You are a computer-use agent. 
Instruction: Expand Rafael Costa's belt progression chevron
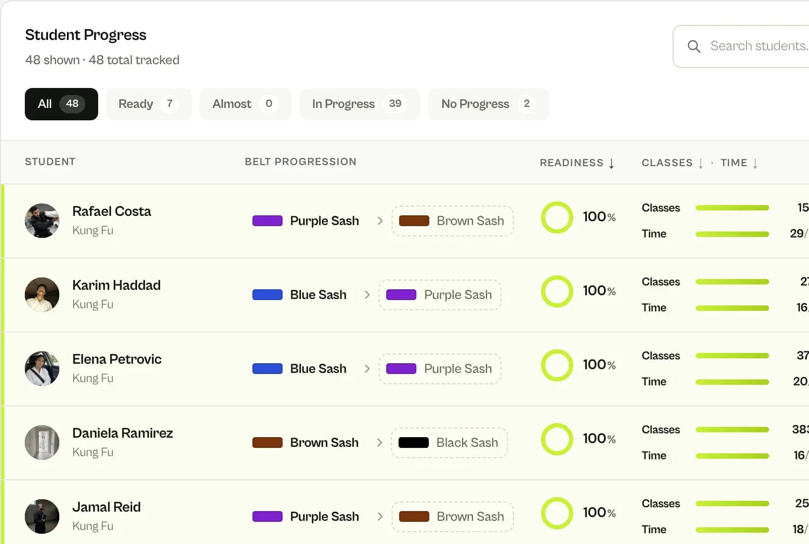pos(380,221)
